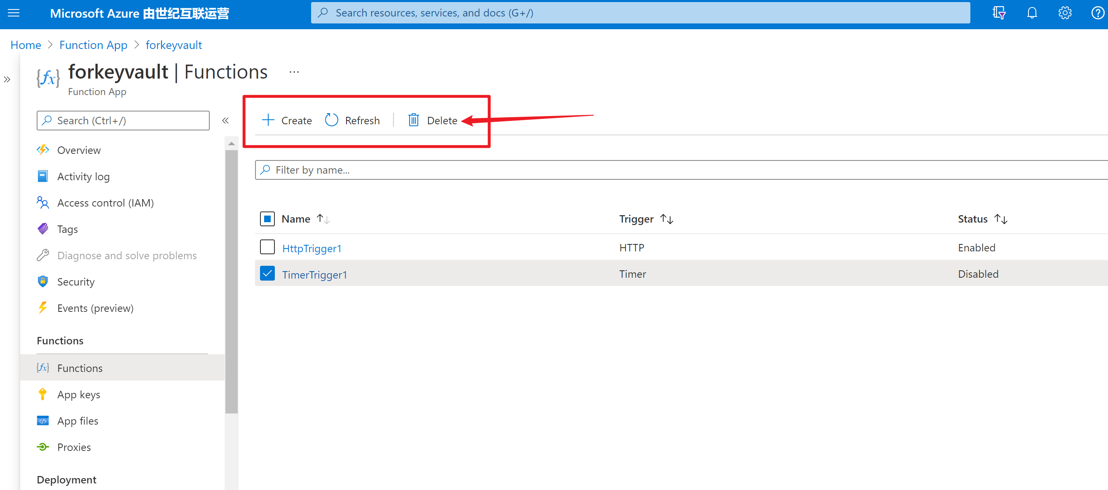Click the Delete trash icon

[x=413, y=120]
